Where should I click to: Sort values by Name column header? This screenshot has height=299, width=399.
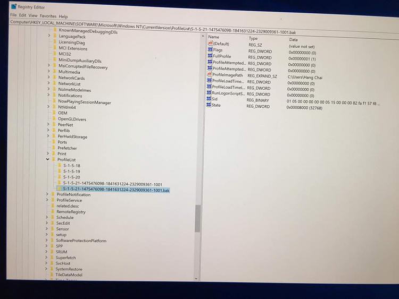click(213, 37)
